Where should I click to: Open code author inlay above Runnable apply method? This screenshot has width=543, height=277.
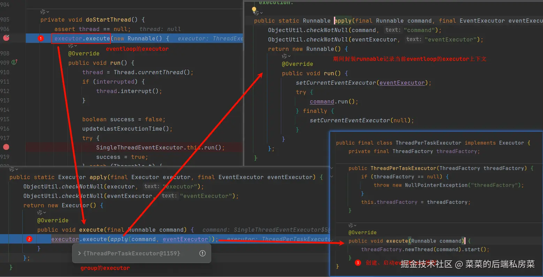coord(259,13)
